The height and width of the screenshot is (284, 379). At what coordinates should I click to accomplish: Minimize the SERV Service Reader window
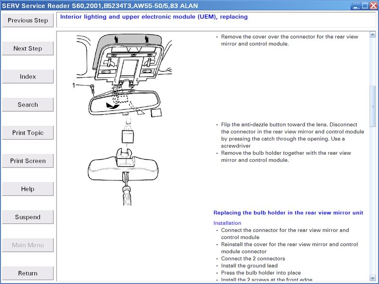356,6
